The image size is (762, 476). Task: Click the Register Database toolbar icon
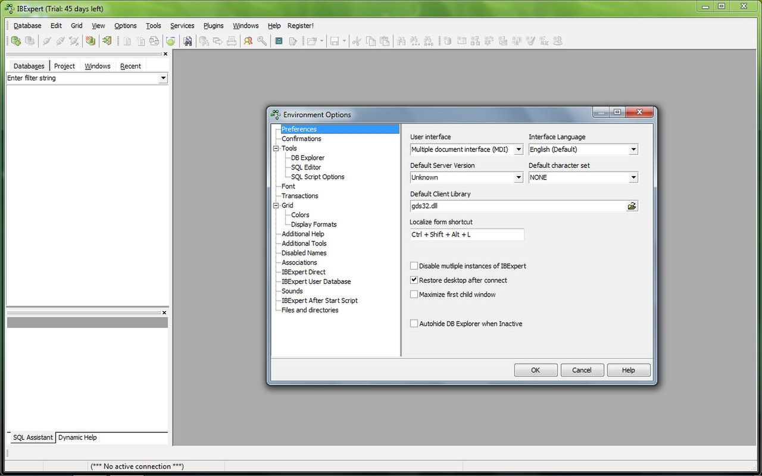pyautogui.click(x=16, y=41)
